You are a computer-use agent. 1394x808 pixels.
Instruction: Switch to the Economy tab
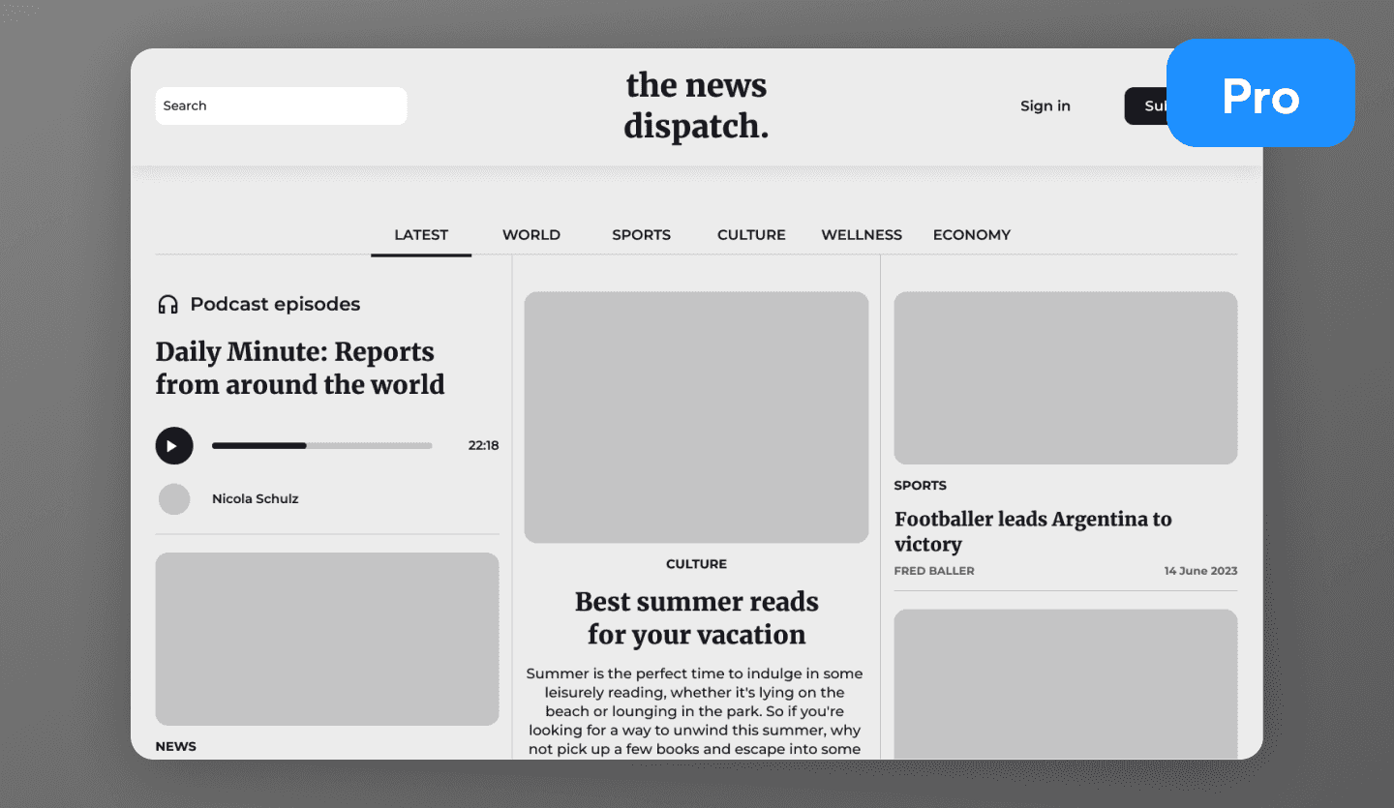click(x=971, y=235)
